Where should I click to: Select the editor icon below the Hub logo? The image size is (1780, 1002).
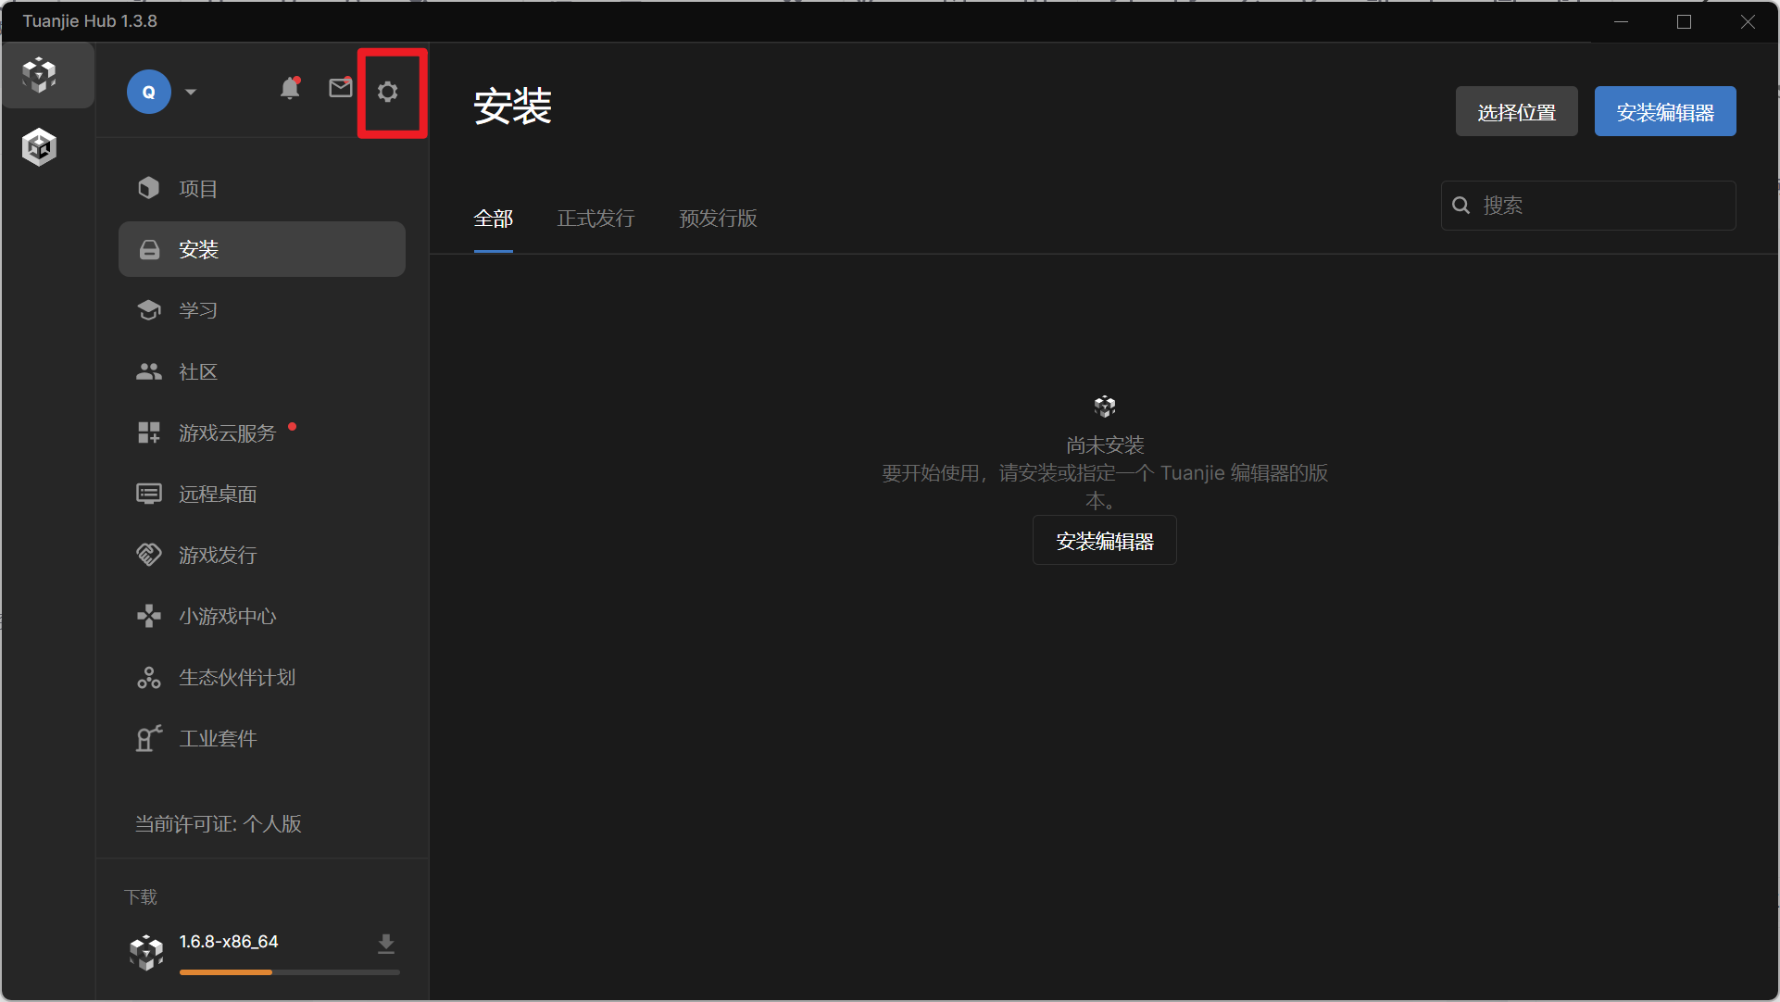click(39, 146)
